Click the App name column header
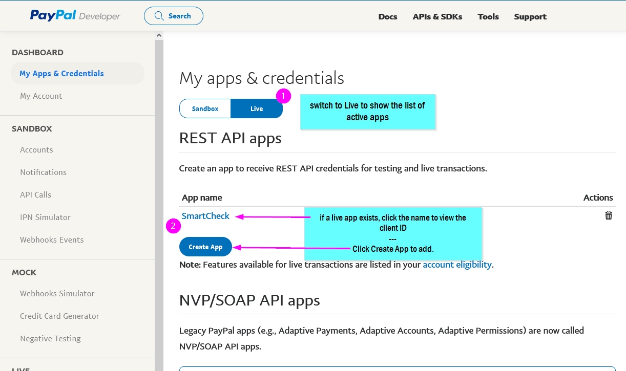626x371 pixels. click(202, 198)
